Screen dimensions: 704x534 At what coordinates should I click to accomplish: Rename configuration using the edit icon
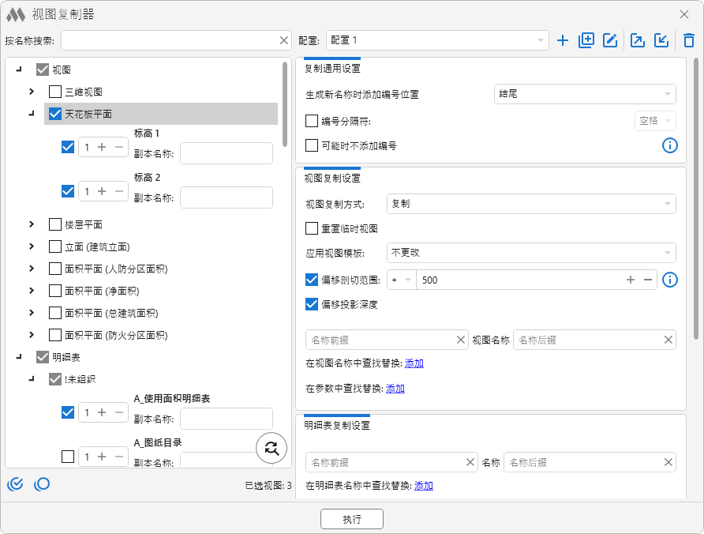610,40
